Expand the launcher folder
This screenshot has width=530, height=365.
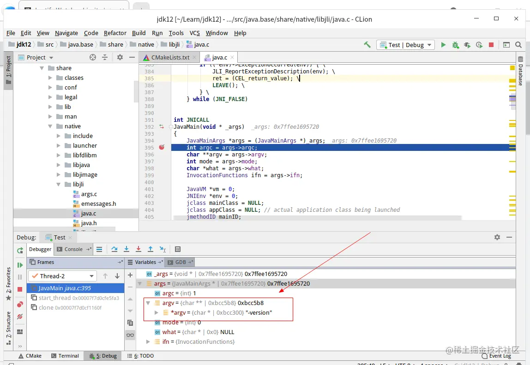click(x=58, y=146)
